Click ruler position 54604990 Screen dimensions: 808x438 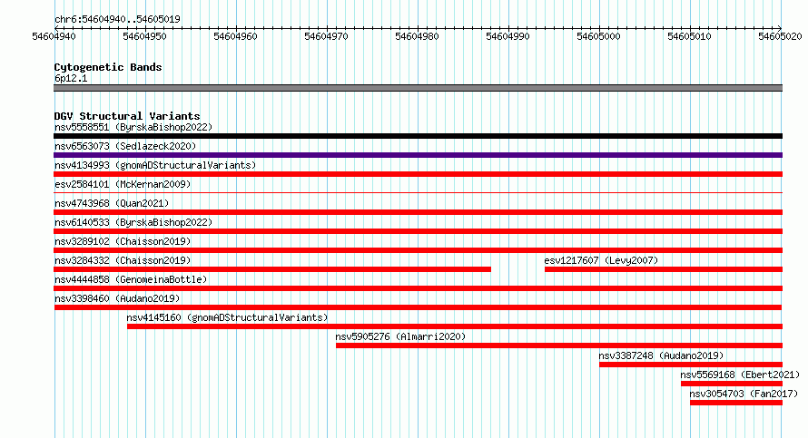click(x=507, y=36)
